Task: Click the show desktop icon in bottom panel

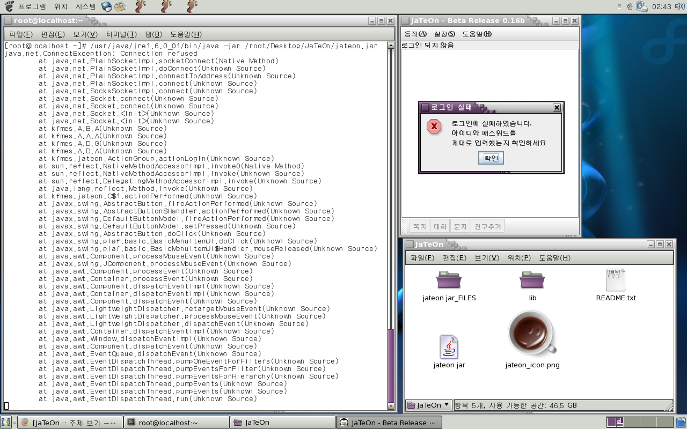Action: click(x=6, y=422)
